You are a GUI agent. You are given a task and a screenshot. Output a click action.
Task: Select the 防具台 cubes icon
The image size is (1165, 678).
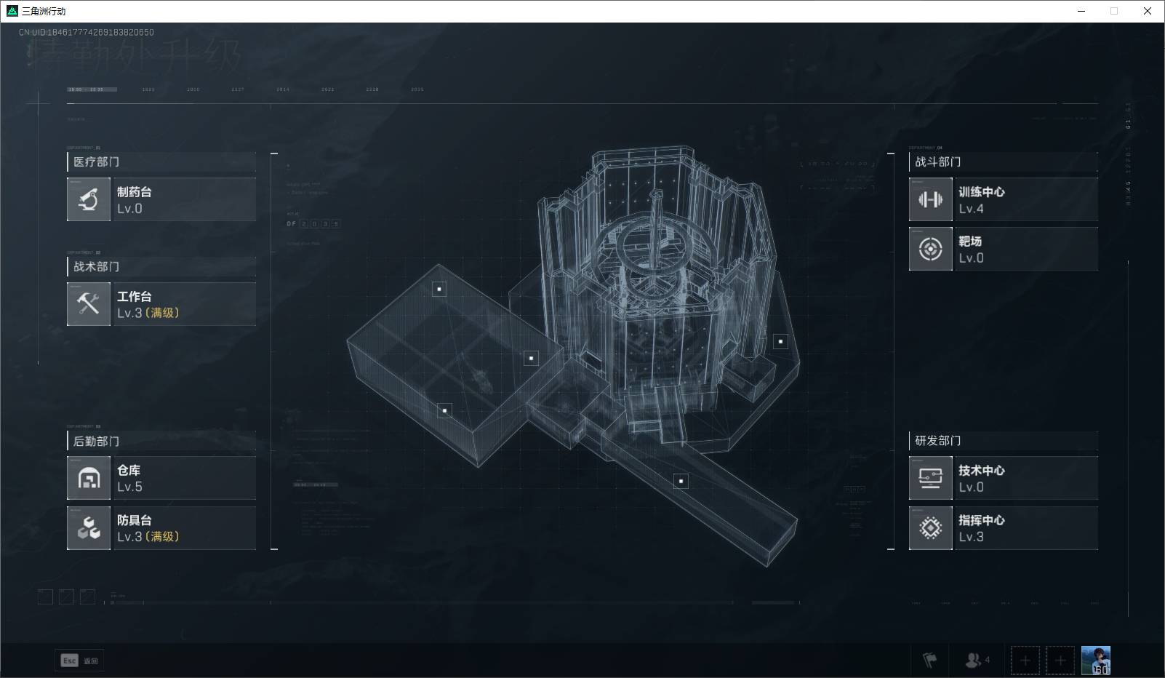point(89,528)
